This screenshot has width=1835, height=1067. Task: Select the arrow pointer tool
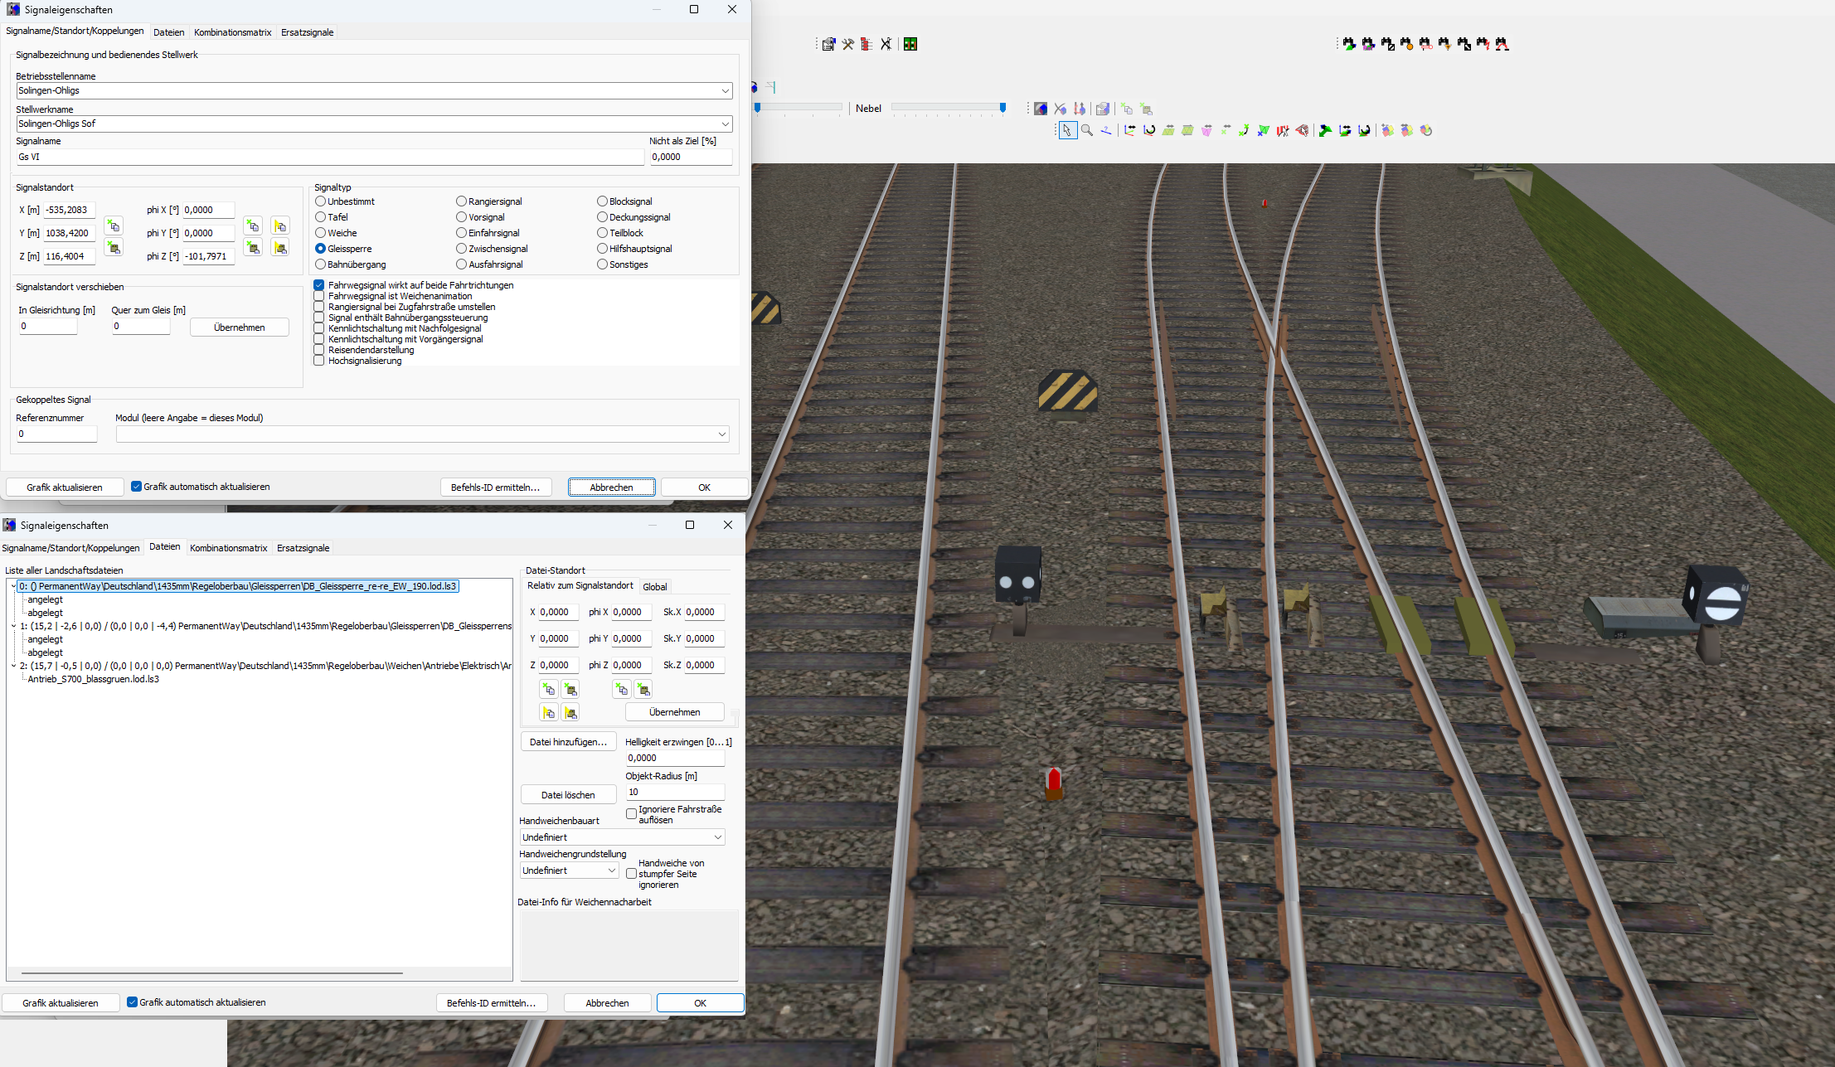(1067, 130)
